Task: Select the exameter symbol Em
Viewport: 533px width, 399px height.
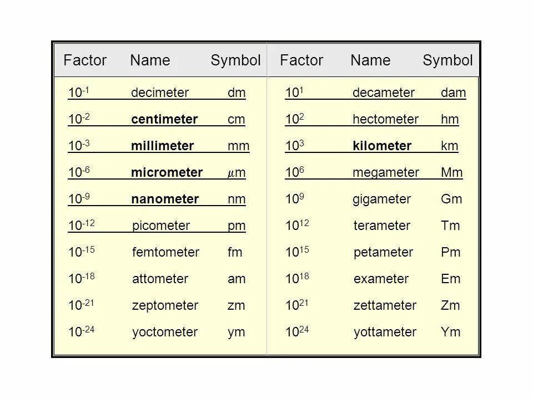Action: tap(450, 279)
